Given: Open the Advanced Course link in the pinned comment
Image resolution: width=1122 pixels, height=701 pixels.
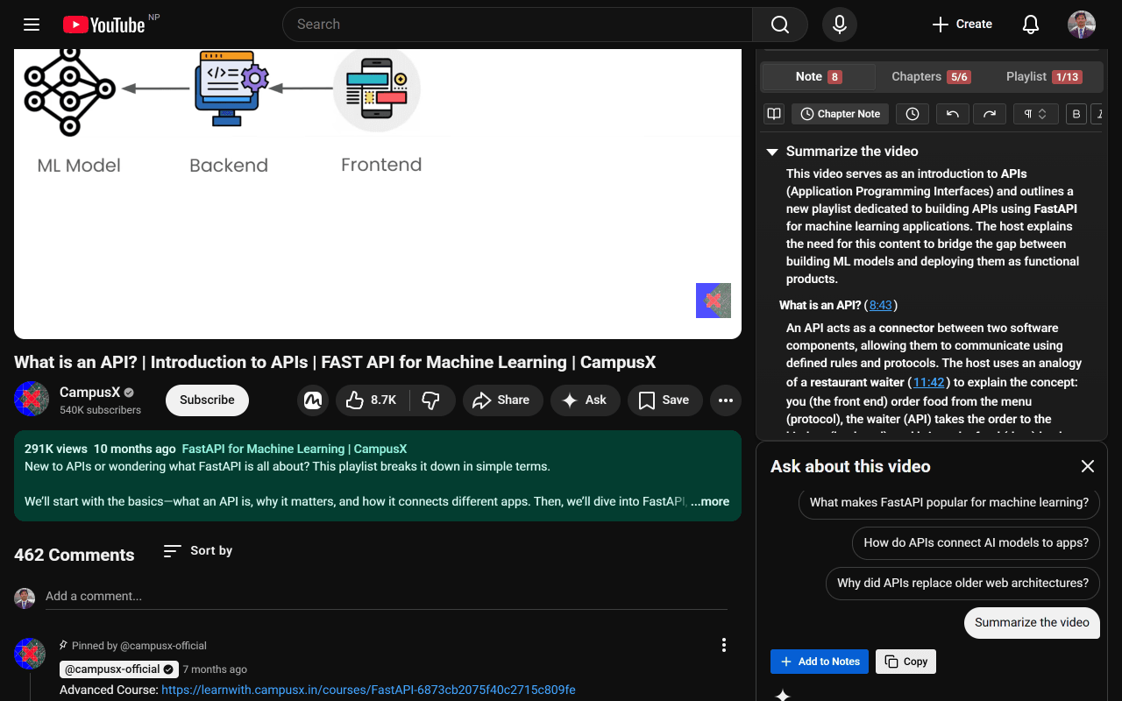Looking at the screenshot, I should coord(368,690).
